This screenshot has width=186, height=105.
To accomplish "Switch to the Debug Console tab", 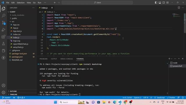I will pyautogui.click(x=67, y=59).
